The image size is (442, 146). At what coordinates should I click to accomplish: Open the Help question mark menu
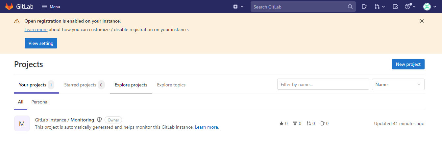pos(410,7)
